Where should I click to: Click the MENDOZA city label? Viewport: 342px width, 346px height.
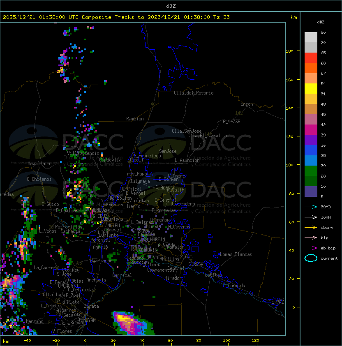[100, 210]
